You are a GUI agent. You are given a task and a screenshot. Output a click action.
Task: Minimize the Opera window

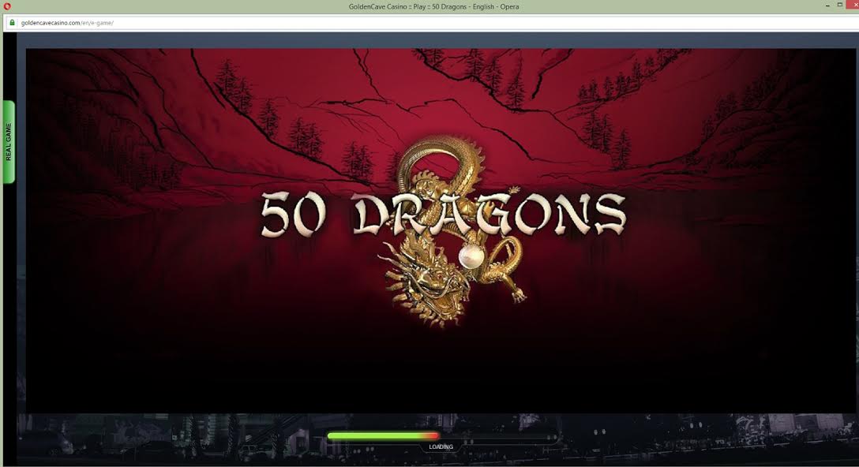[x=827, y=6]
